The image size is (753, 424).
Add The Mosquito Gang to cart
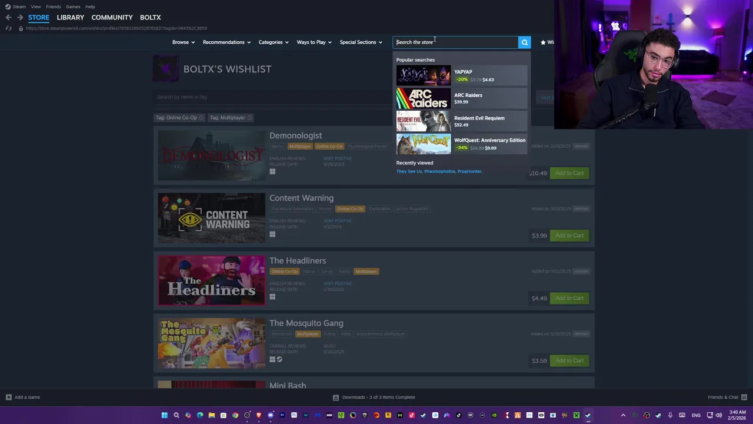569,360
